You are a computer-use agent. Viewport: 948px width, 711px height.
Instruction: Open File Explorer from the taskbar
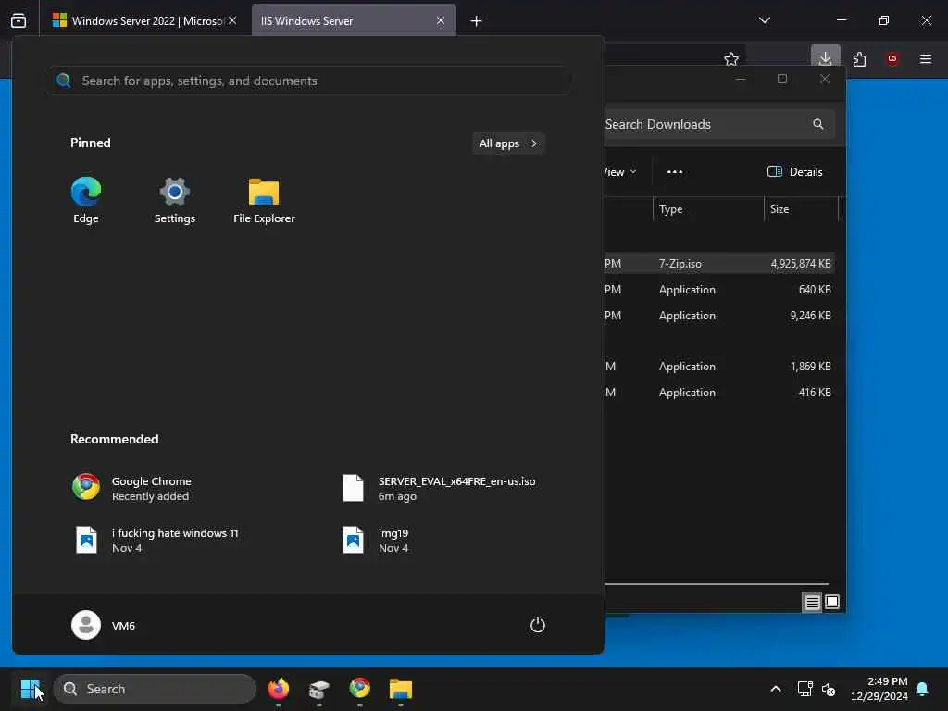coord(400,689)
